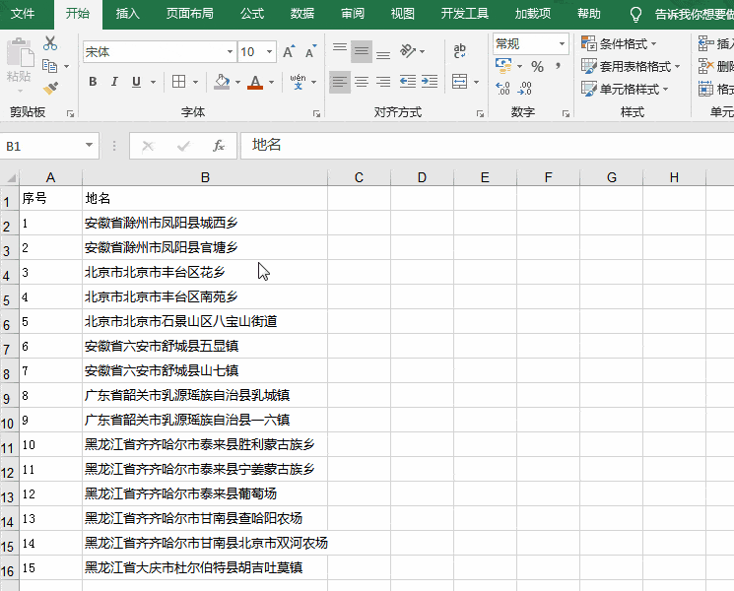Click the Format Painter brush icon
The width and height of the screenshot is (734, 591).
click(50, 88)
